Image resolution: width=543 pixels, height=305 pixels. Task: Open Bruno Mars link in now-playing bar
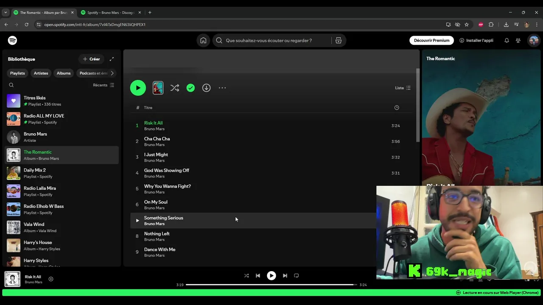(34, 282)
